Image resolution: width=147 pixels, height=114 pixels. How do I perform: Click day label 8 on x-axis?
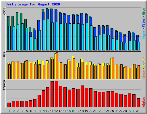pyautogui.click(x=40, y=111)
